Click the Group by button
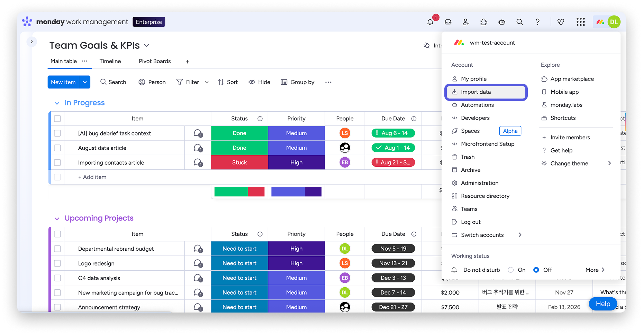Image resolution: width=643 pixels, height=335 pixels. tap(297, 82)
